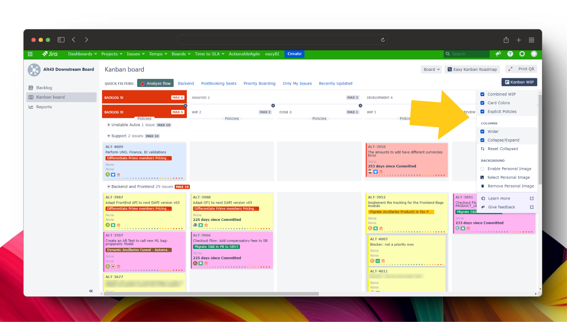
Task: Uncheck the Collapse/Expand checkbox
Action: point(483,140)
